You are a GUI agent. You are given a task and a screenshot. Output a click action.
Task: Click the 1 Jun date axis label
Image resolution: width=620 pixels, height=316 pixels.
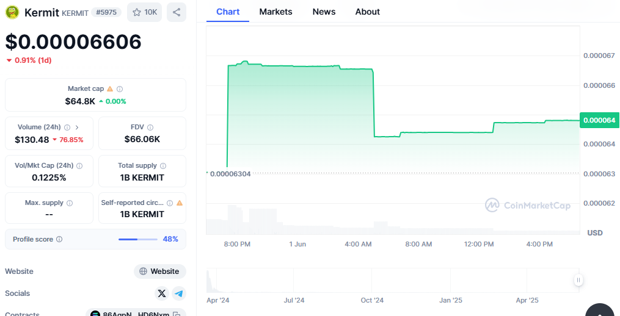click(297, 244)
